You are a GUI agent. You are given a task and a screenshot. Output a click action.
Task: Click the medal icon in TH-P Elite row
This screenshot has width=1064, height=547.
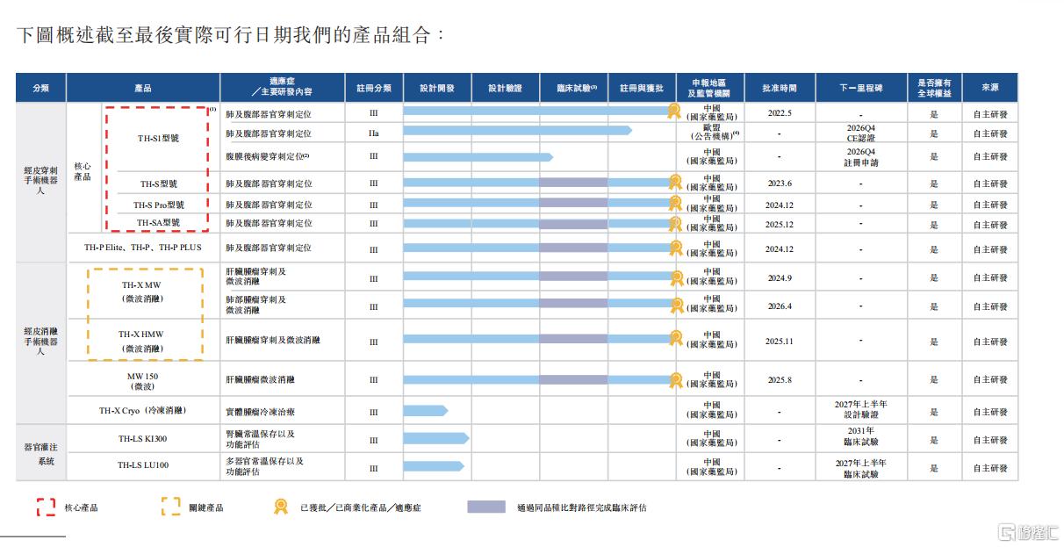(675, 248)
